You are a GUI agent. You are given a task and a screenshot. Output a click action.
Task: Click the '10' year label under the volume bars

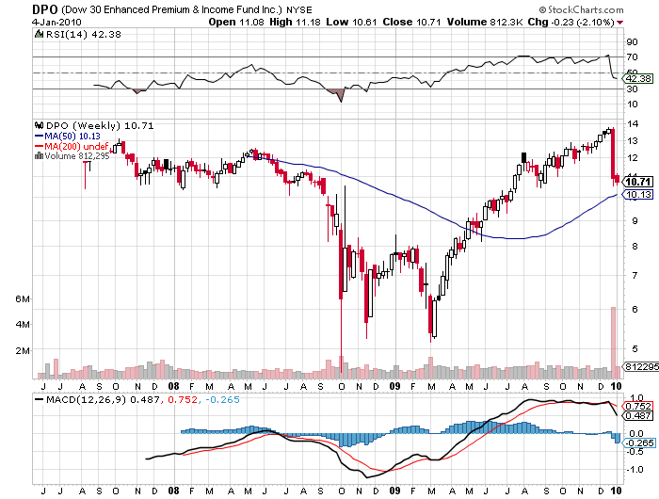[x=616, y=386]
